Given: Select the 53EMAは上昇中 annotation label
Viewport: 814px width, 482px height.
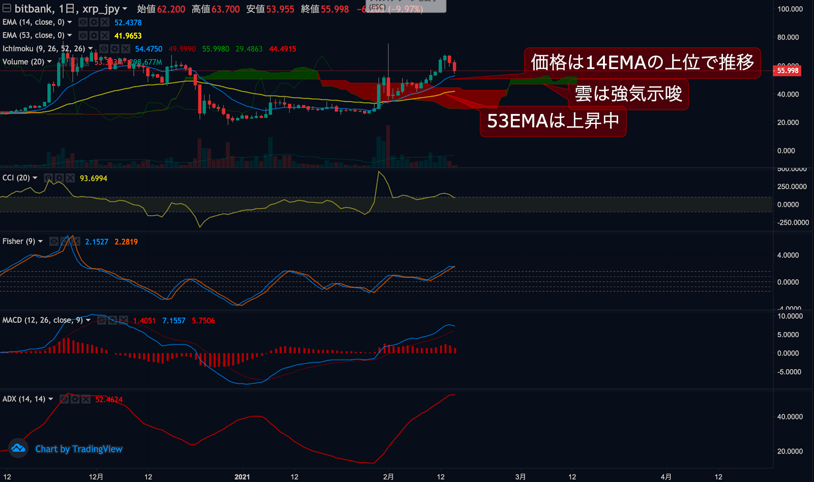Looking at the screenshot, I should coord(553,121).
